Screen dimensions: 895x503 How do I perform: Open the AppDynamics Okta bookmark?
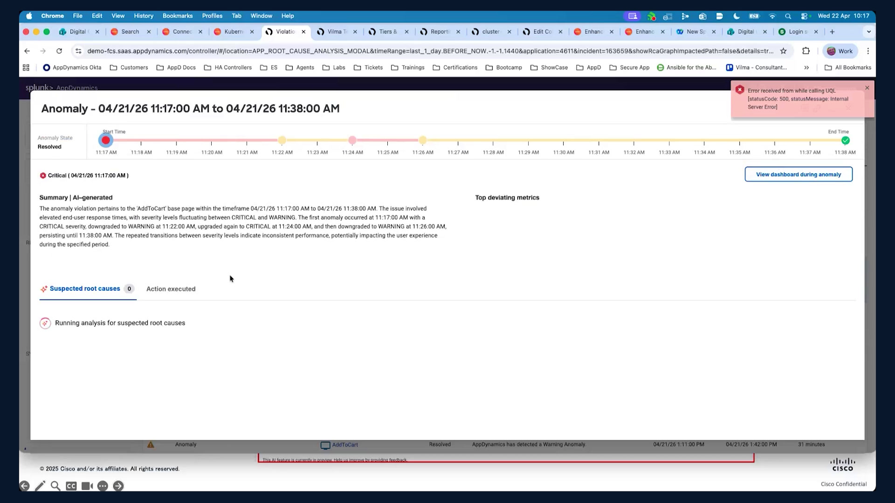72,68
